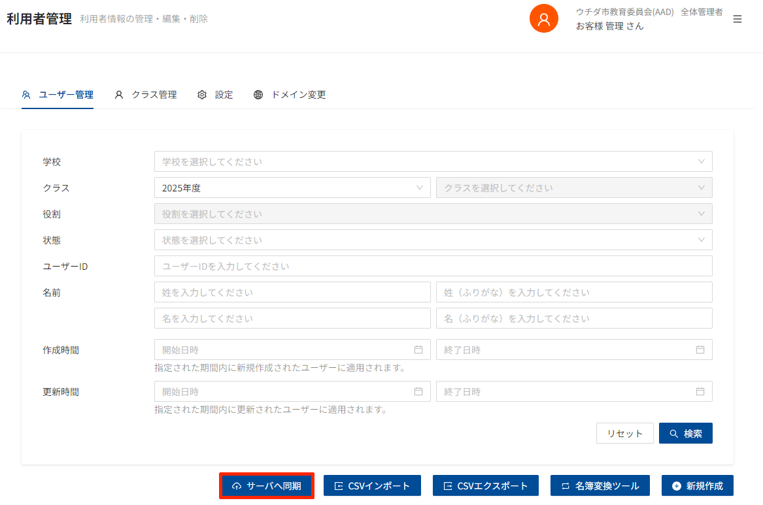763x505 pixels.
Task: Click the 新規作成 button
Action: point(698,486)
